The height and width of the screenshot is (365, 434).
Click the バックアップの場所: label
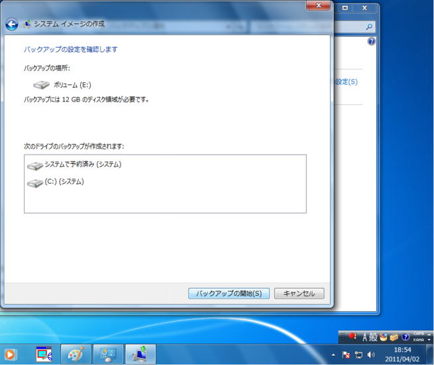coord(47,68)
